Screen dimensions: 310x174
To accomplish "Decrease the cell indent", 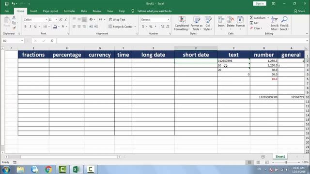I will [x=91, y=27].
